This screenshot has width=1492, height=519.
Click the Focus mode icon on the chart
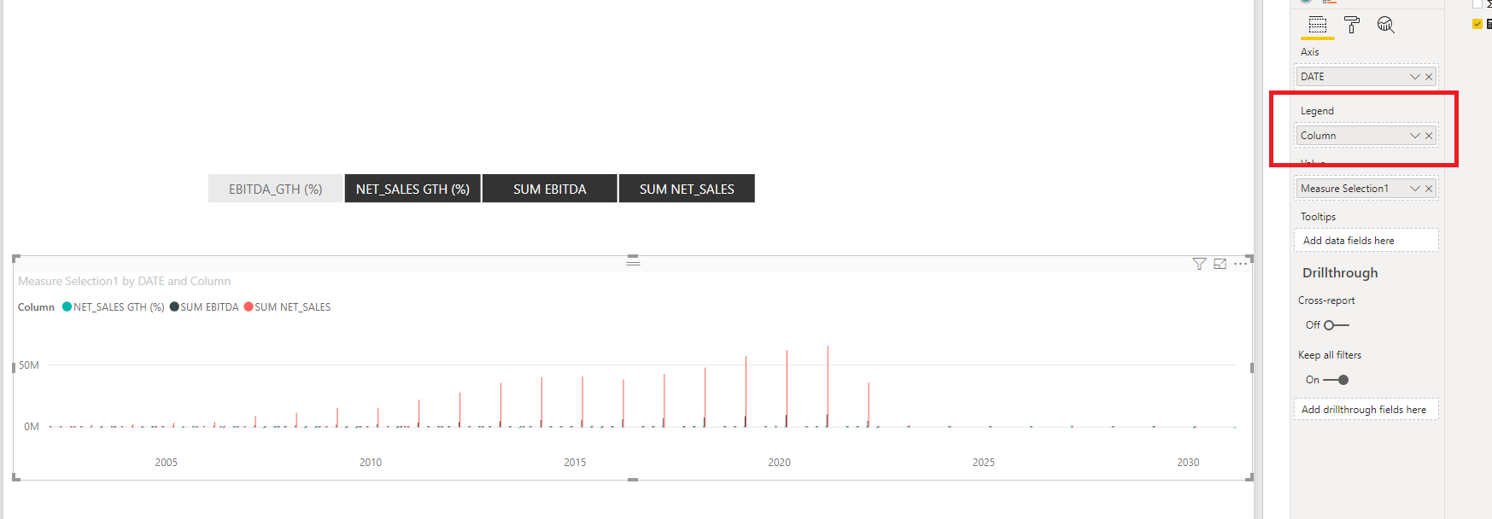click(x=1220, y=264)
